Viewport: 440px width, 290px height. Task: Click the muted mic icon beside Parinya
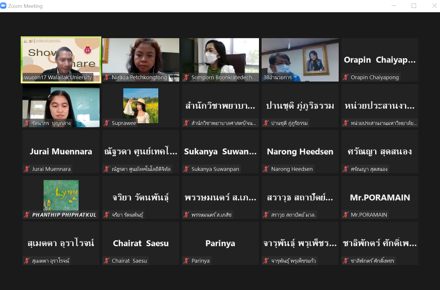(186, 261)
